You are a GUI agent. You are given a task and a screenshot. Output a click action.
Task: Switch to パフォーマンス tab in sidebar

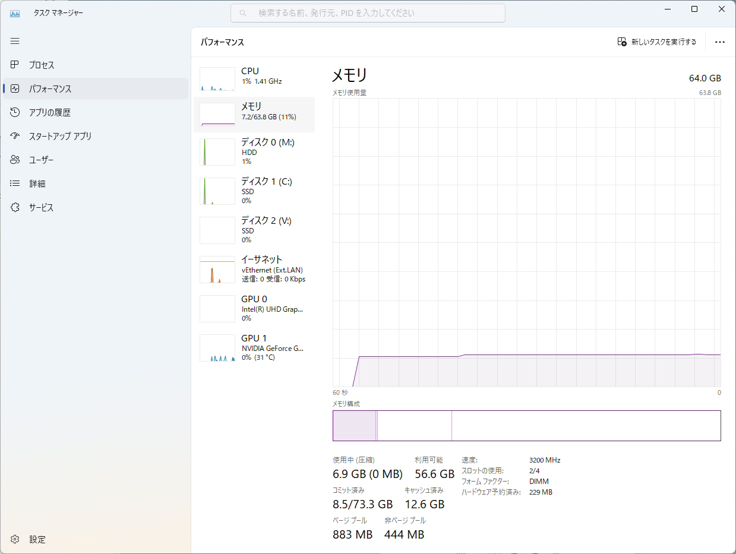50,88
